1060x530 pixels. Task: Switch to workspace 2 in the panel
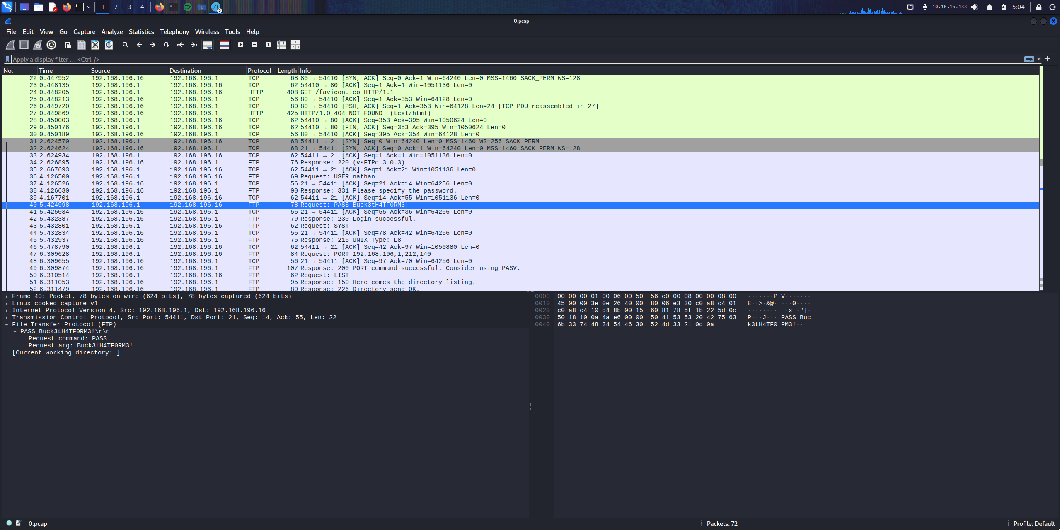116,7
